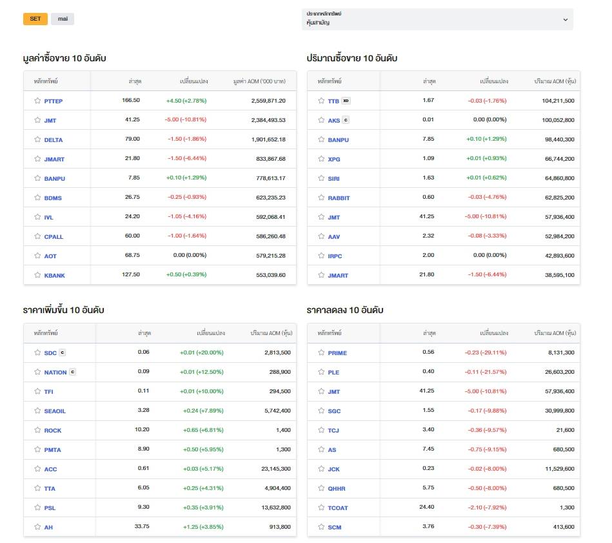Toggle the star on JCK row
Viewport: 612px width, 543px height.
(321, 469)
